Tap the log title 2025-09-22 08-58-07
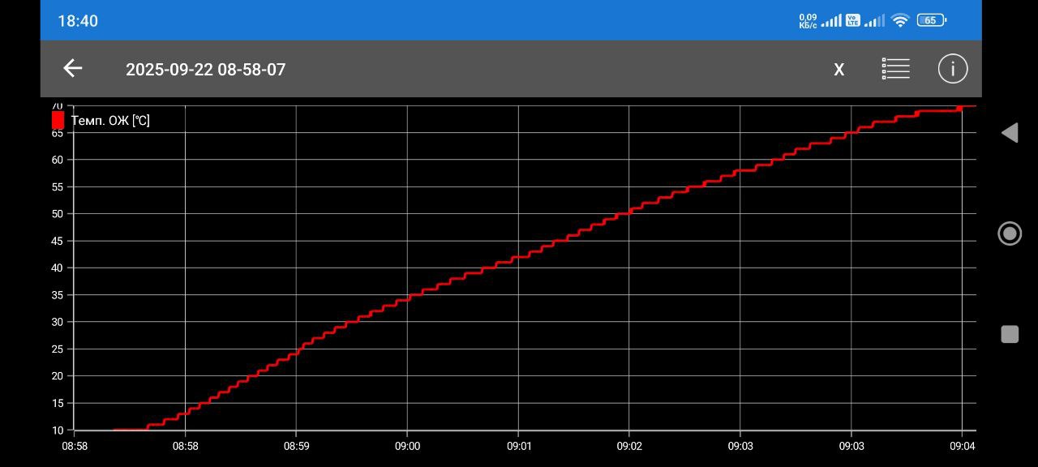The width and height of the screenshot is (1038, 467). (205, 70)
